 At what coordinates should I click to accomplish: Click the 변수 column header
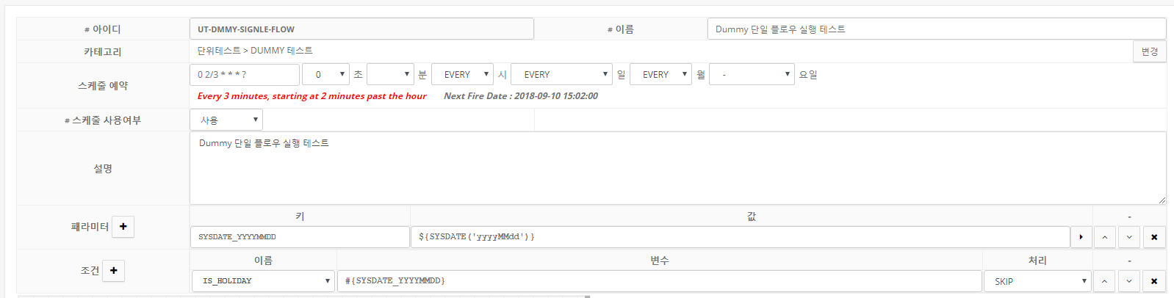tap(659, 261)
